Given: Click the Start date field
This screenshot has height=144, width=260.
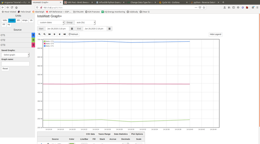Looking at the screenshot, I should [x=57, y=29].
